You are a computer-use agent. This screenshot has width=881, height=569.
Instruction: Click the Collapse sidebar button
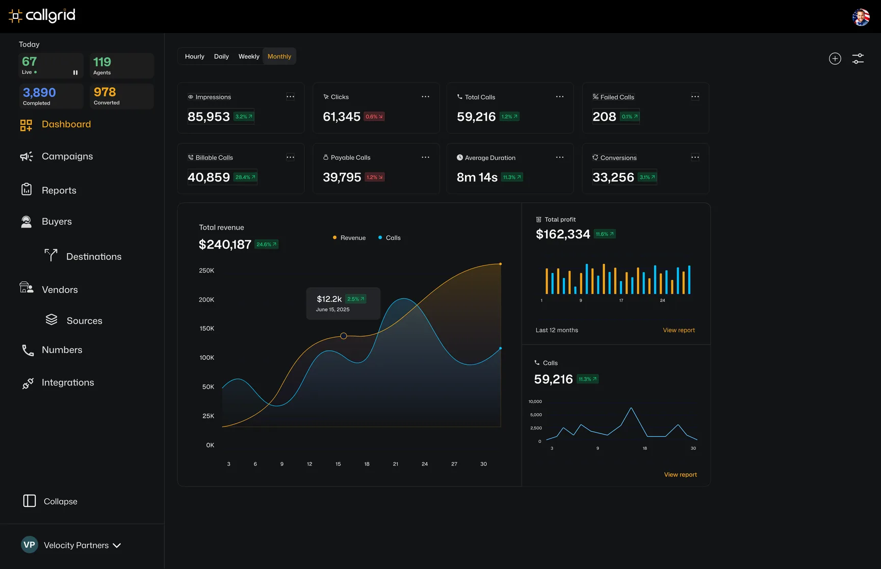pos(50,501)
